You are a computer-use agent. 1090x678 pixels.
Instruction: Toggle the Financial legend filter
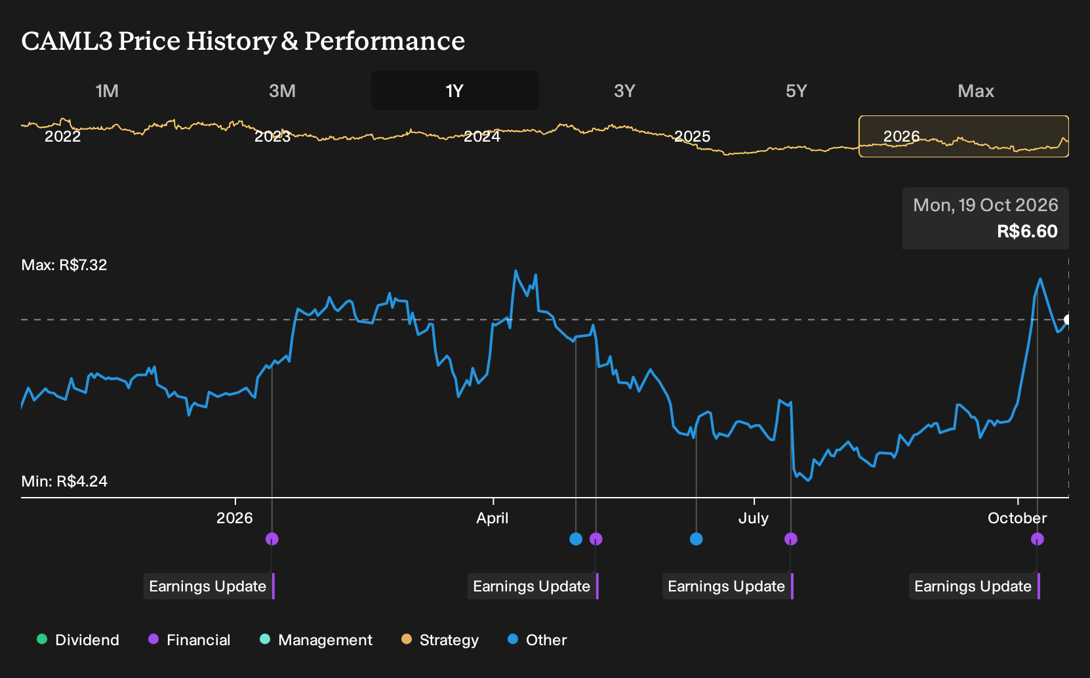(189, 639)
